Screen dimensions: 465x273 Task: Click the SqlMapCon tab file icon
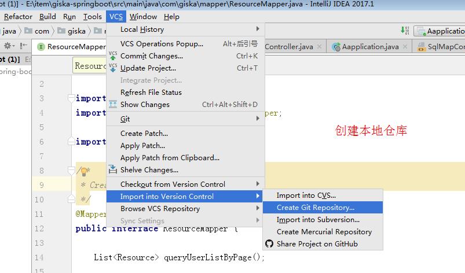(421, 47)
